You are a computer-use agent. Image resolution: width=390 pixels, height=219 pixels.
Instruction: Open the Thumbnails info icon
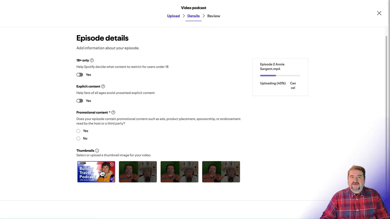[x=97, y=150]
